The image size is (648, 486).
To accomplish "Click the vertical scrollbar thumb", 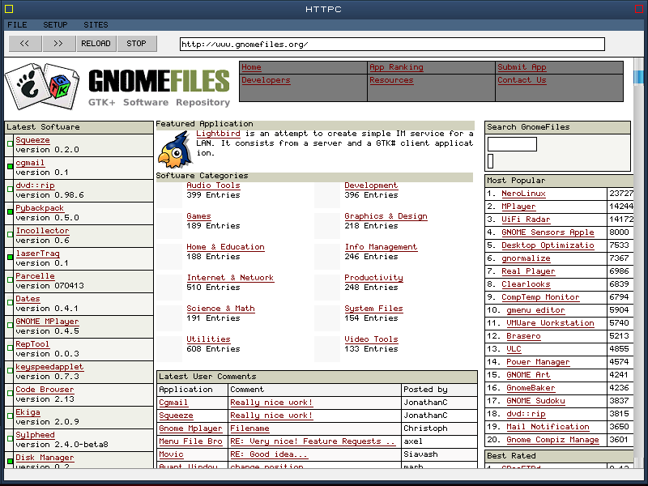I will coord(638,78).
